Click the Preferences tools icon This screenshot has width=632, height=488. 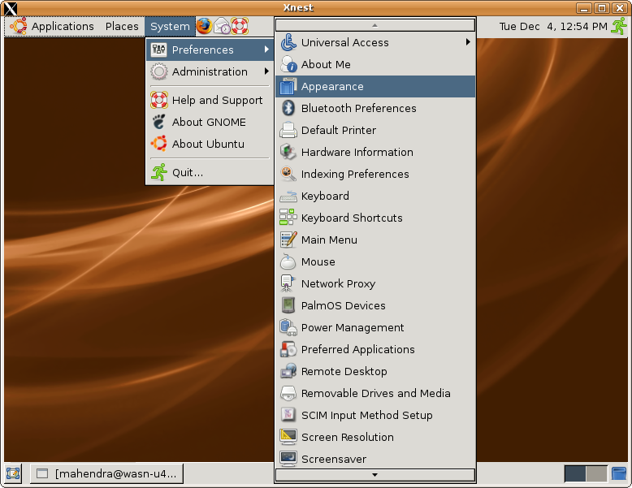pos(158,50)
